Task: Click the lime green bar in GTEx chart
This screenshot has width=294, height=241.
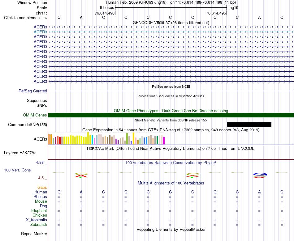Action: [127, 139]
